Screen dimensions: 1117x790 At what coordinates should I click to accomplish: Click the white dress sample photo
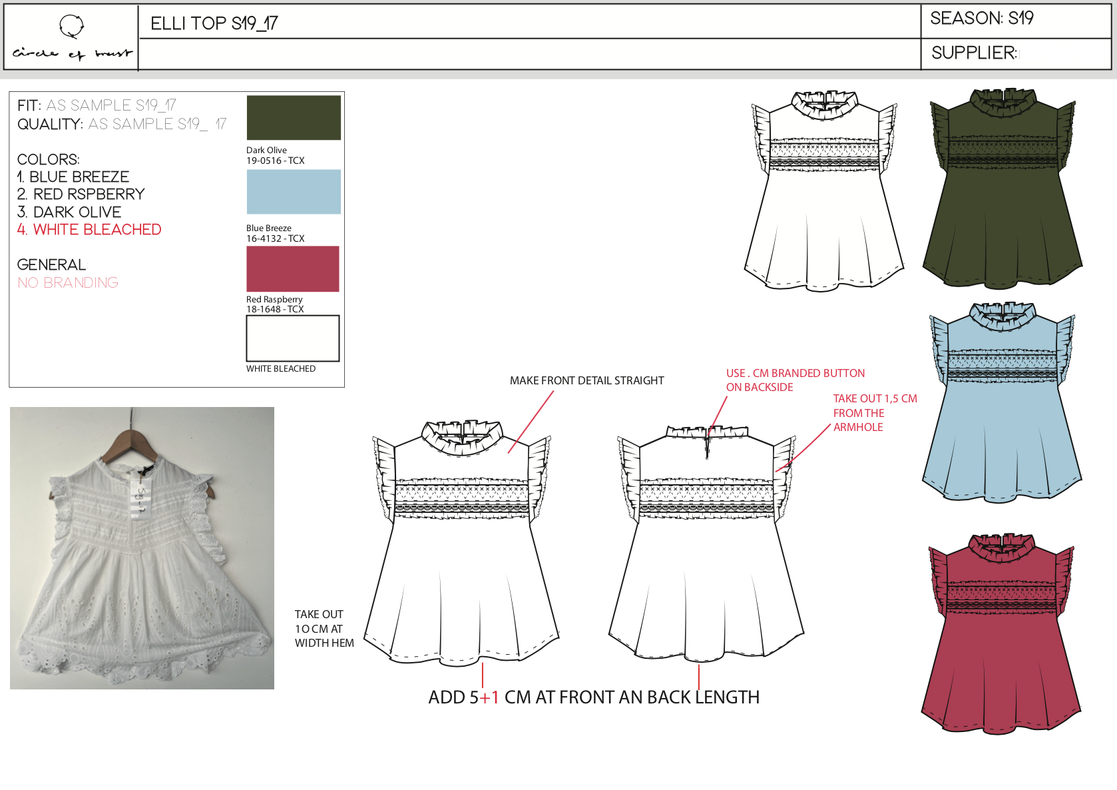click(x=142, y=548)
